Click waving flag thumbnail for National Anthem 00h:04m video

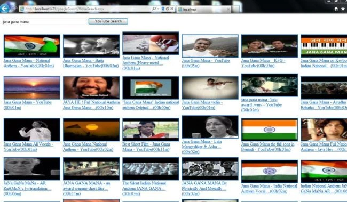coord(32,46)
